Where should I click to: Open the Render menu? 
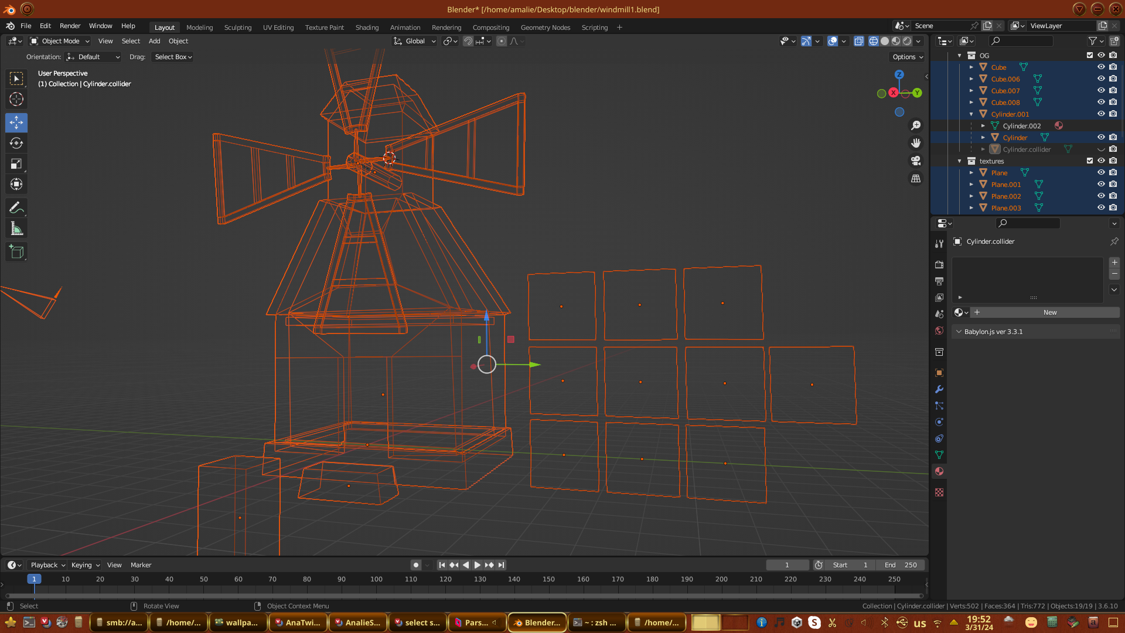coord(70,26)
